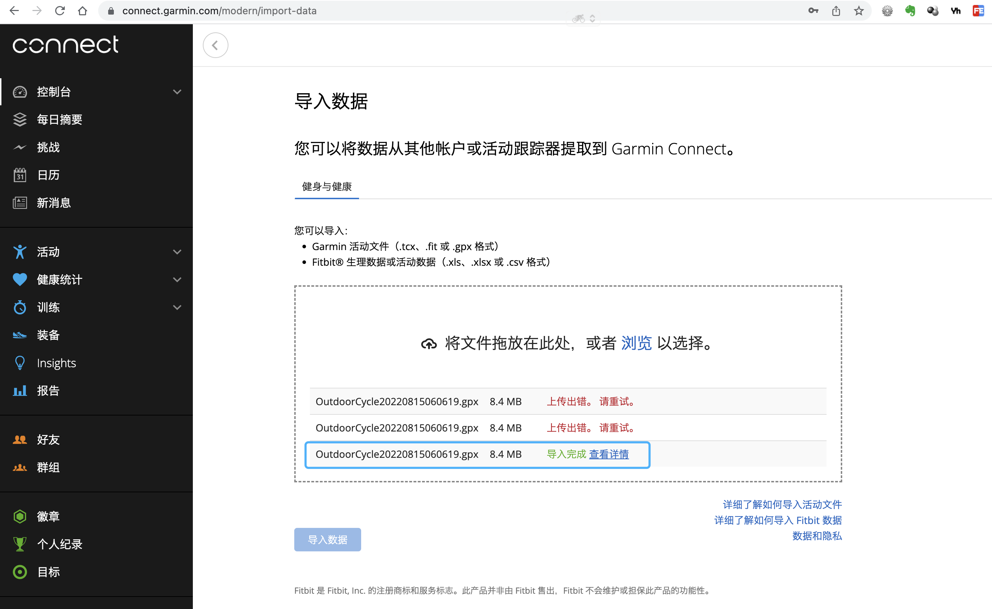Click the back navigation arrow icon
The image size is (992, 609).
[x=215, y=44]
